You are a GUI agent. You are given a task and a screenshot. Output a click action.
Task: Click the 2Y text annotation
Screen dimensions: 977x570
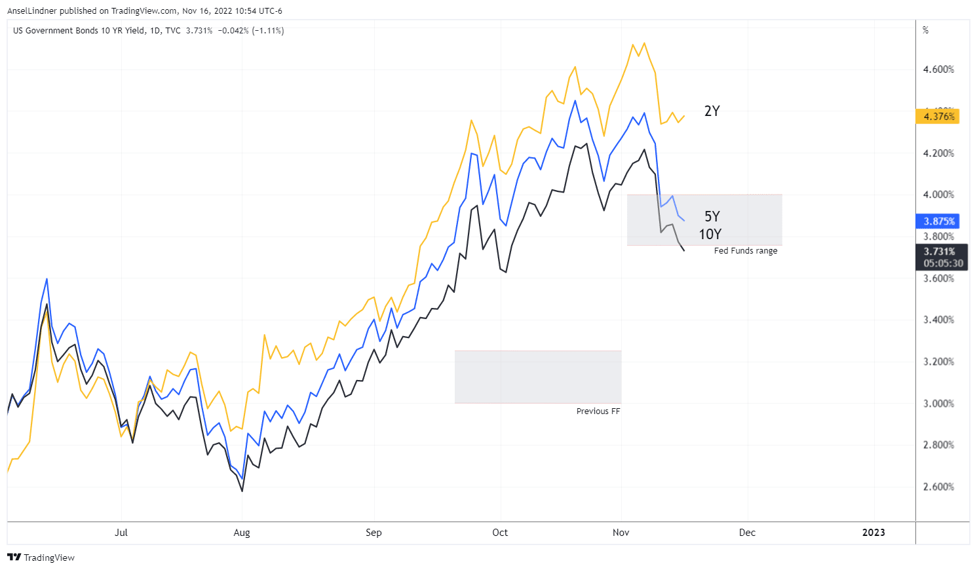(712, 111)
